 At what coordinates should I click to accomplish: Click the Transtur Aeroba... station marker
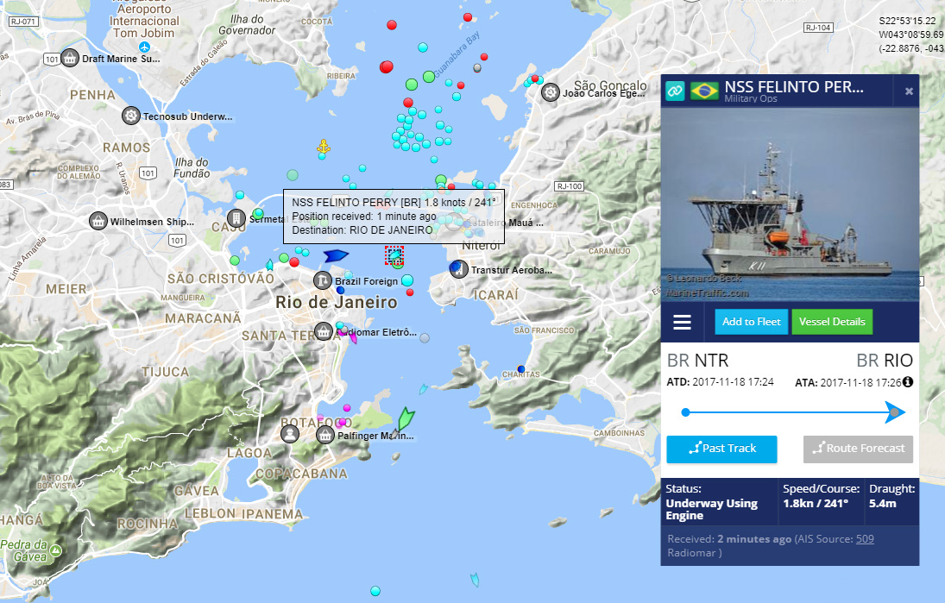tap(458, 268)
